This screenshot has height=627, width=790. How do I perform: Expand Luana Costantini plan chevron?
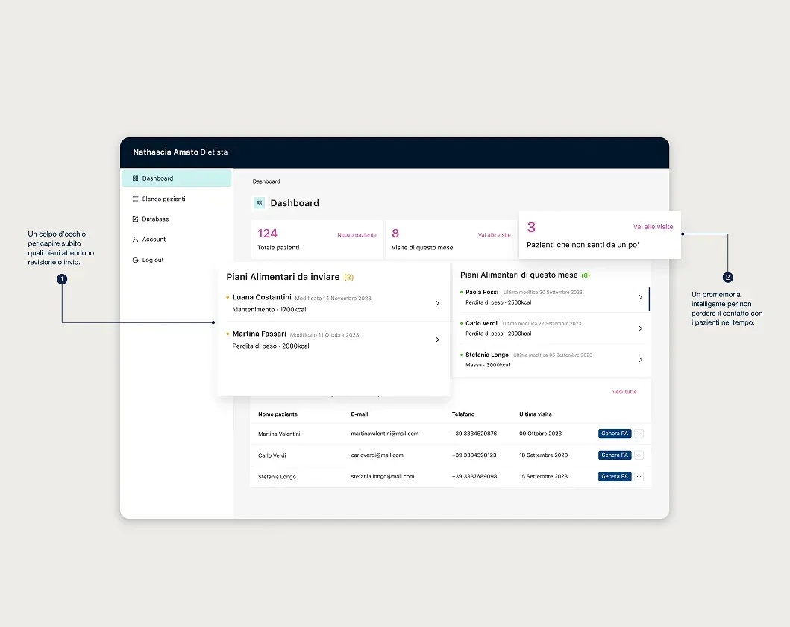pyautogui.click(x=437, y=303)
